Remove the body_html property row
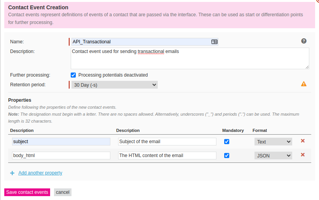The width and height of the screenshot is (319, 200). [x=303, y=155]
